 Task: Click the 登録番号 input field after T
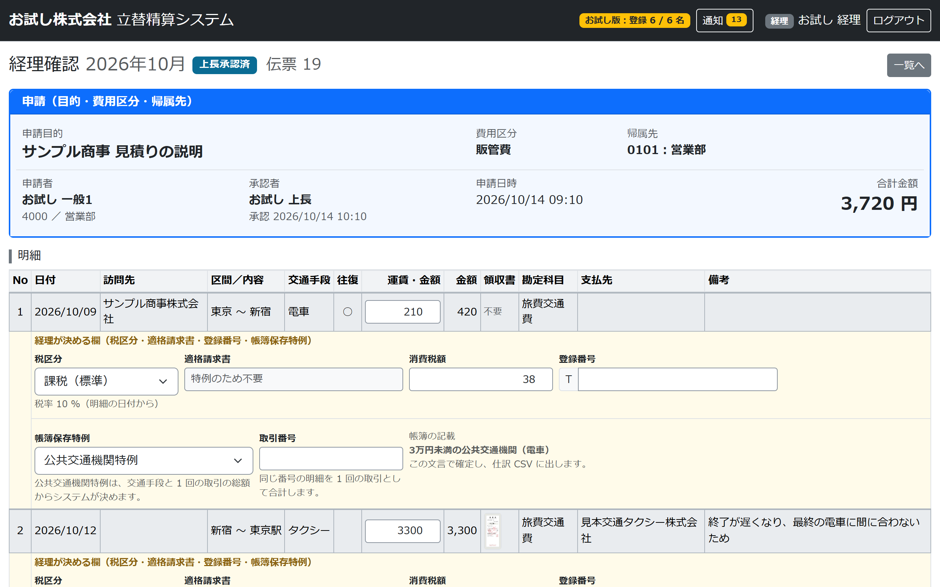[x=677, y=379]
